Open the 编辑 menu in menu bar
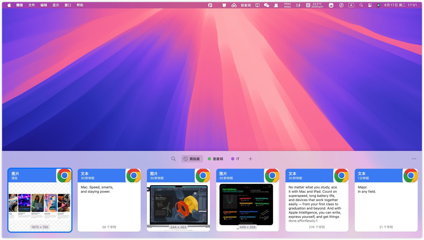Image resolution: width=424 pixels, height=240 pixels. coord(44,5)
